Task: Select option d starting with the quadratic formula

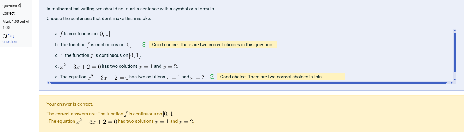Action: pos(116,66)
